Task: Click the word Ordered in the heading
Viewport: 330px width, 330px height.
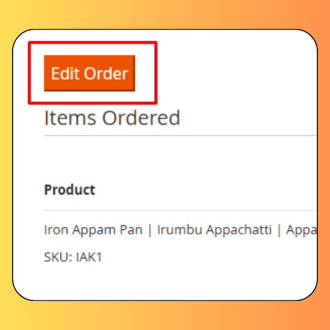Action: tap(141, 118)
